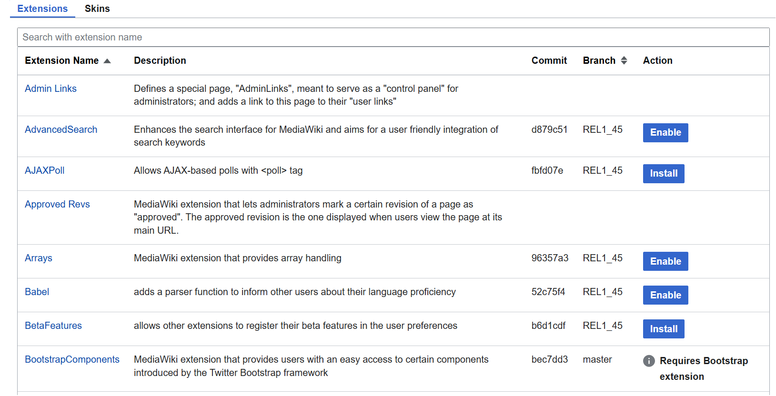Enable the Arrays extension

point(665,261)
